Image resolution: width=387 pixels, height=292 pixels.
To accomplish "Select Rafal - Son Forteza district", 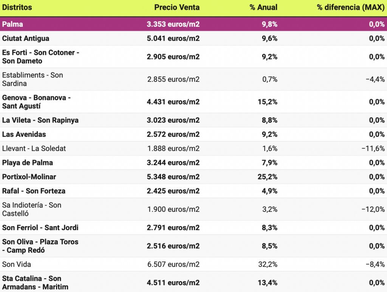I will 34,191.
